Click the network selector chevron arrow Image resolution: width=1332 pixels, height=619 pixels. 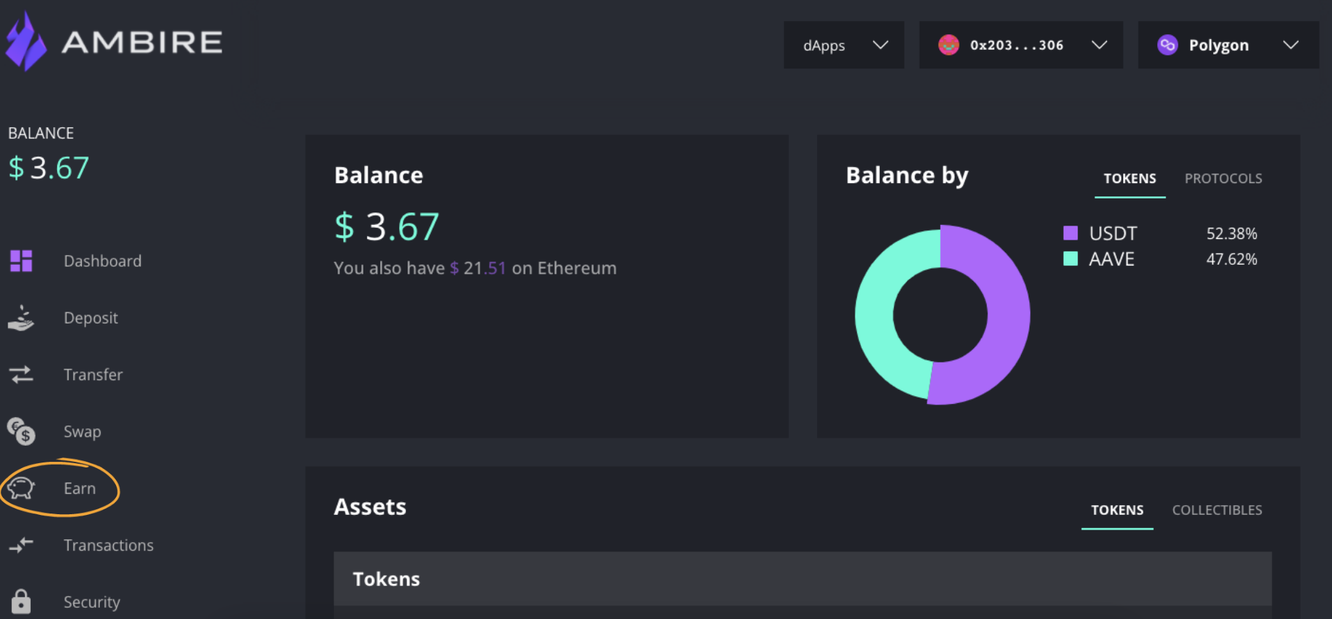1291,45
